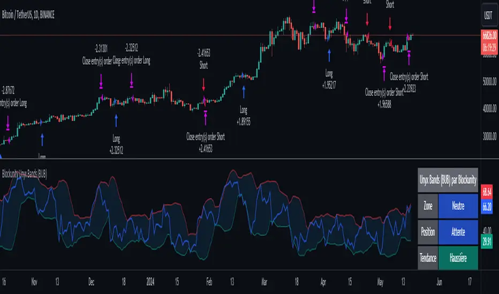
Task: Click the 50000.00 price axis label
Action: pyautogui.click(x=489, y=81)
